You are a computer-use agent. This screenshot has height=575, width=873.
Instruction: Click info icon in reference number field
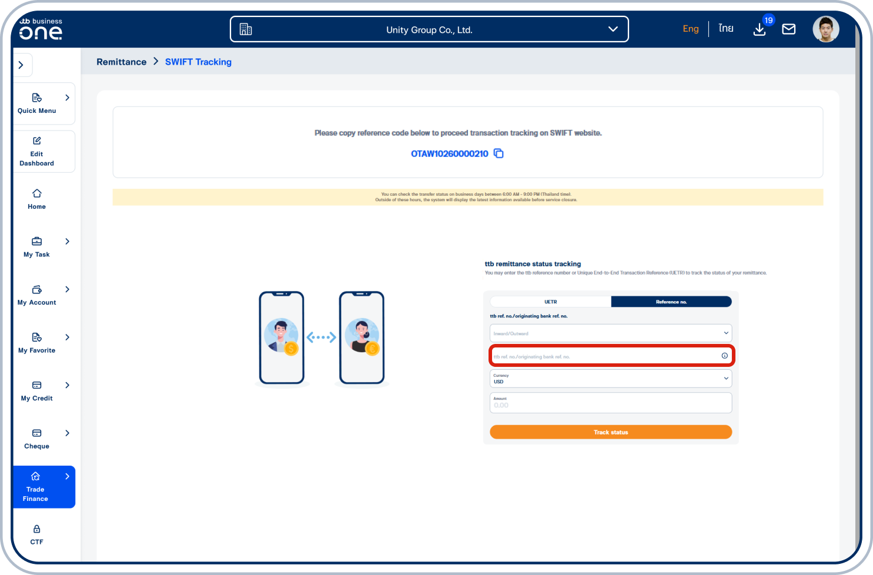[x=724, y=356]
